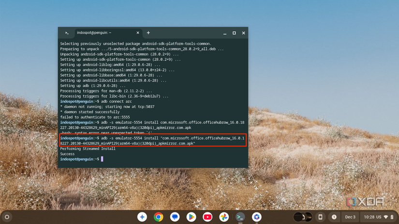This screenshot has height=224, width=399.
Task: Click 'Preparing to unpack' output line
Action: [142, 49]
